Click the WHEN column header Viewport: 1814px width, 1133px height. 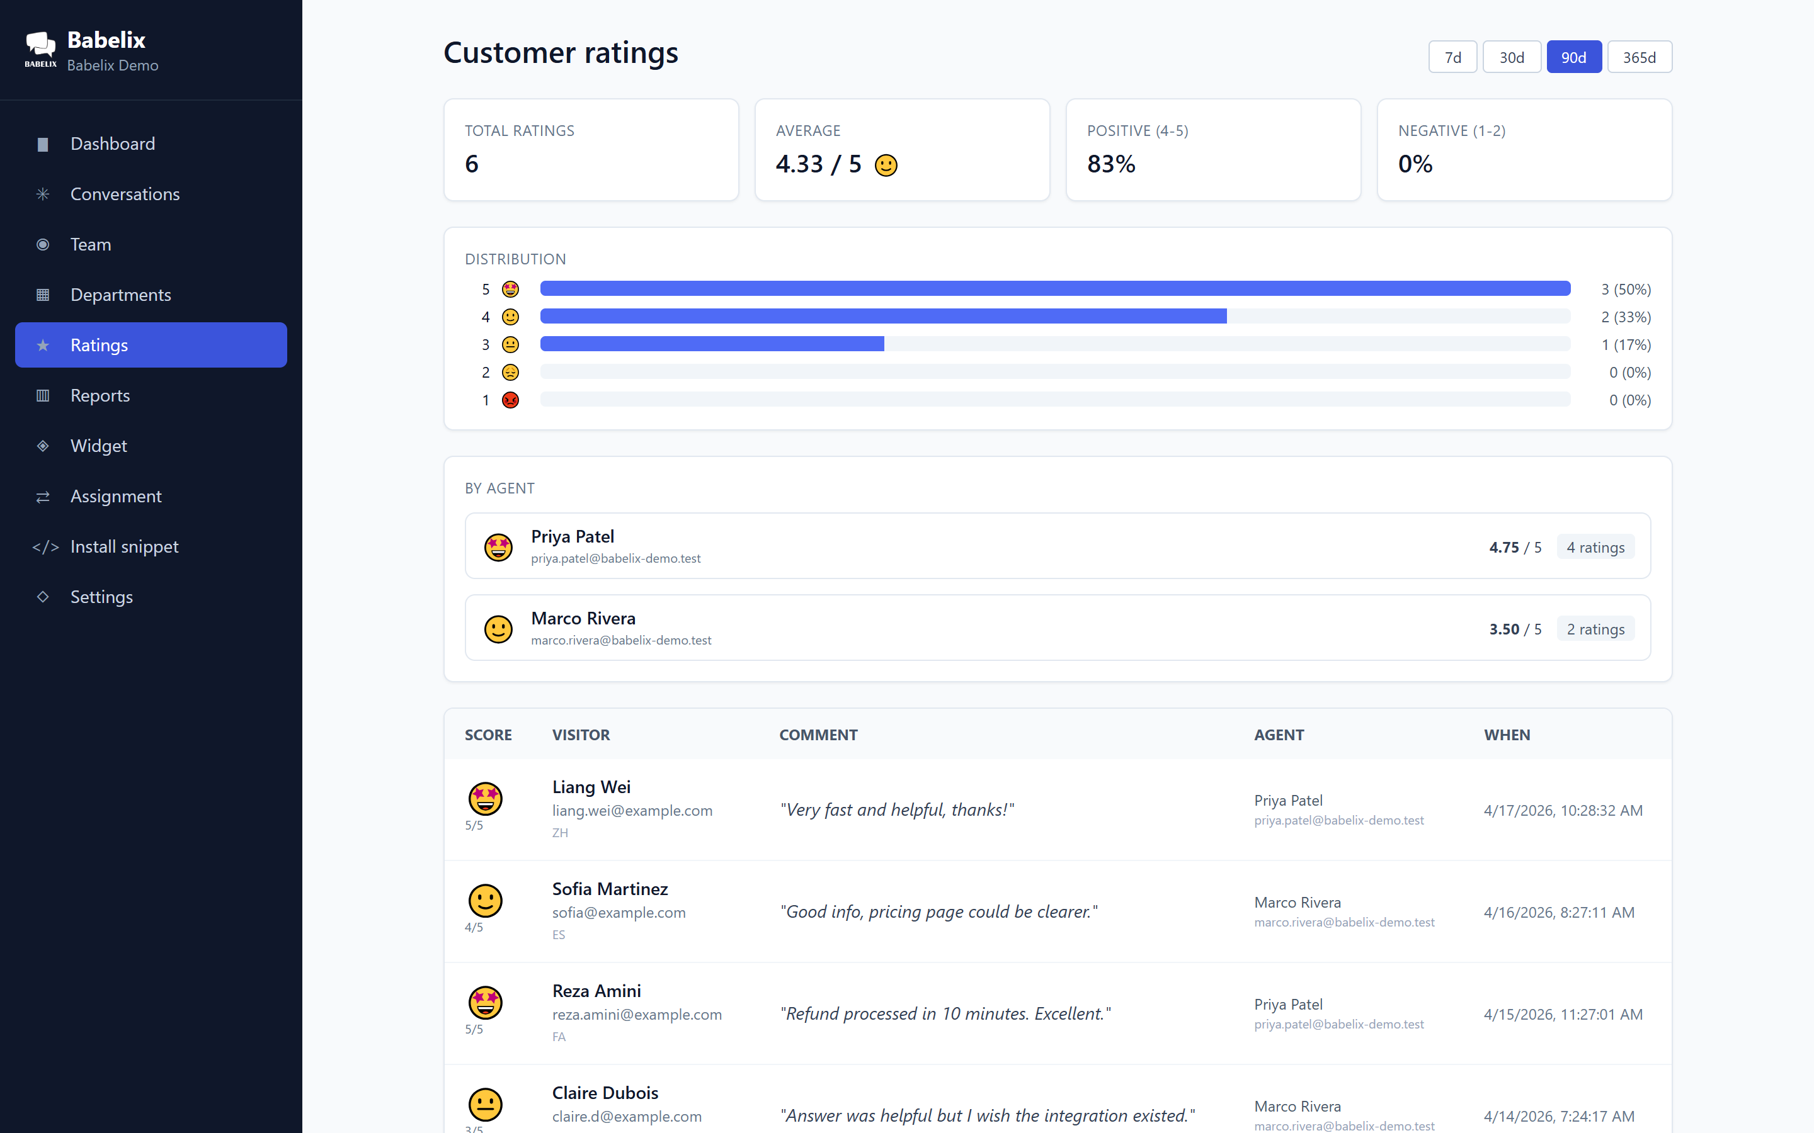(x=1507, y=735)
